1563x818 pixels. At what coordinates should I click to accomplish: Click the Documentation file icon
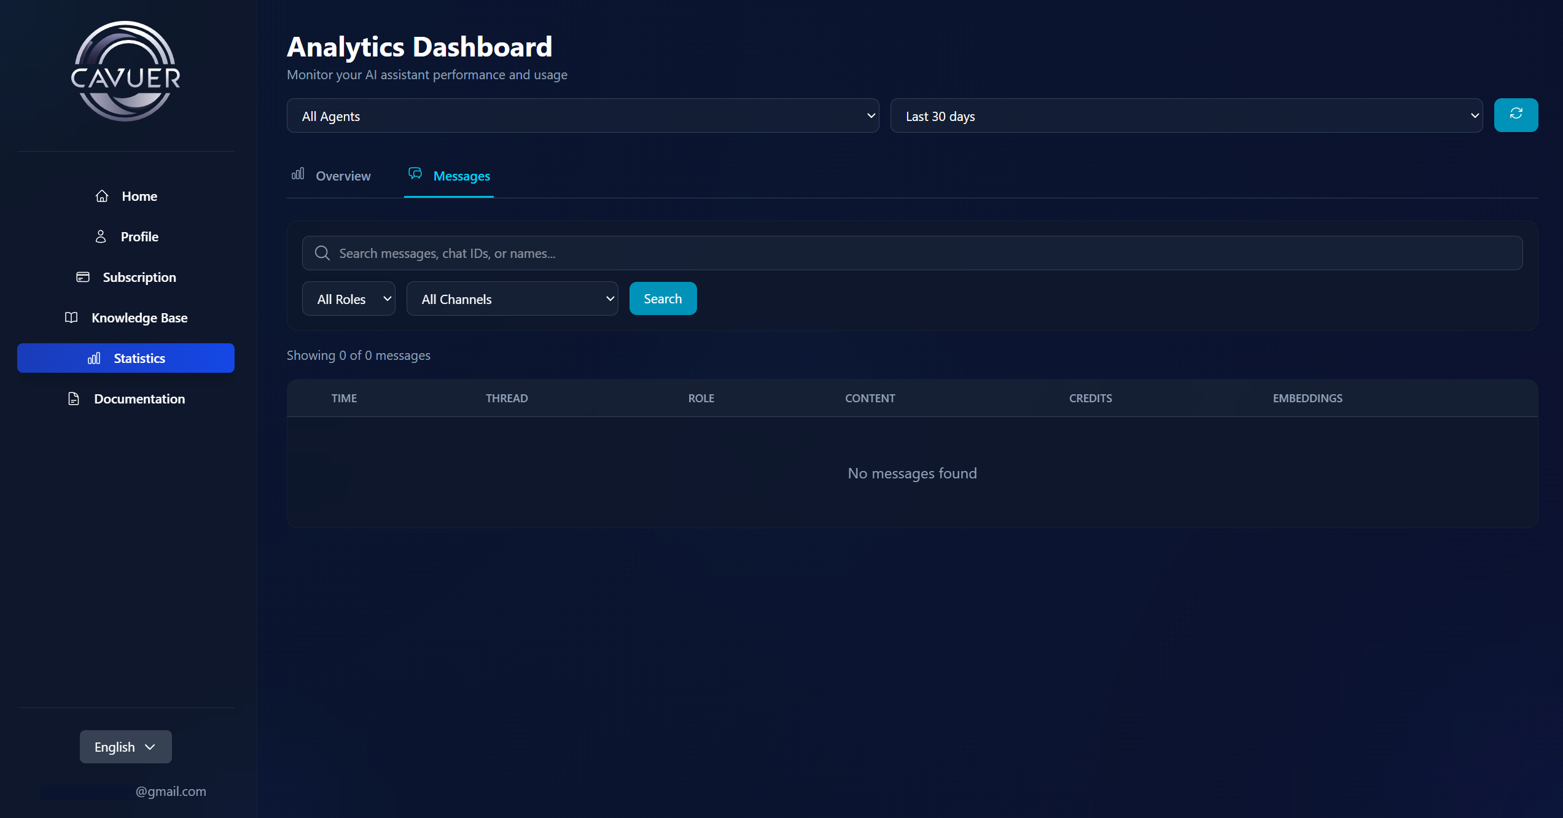74,399
